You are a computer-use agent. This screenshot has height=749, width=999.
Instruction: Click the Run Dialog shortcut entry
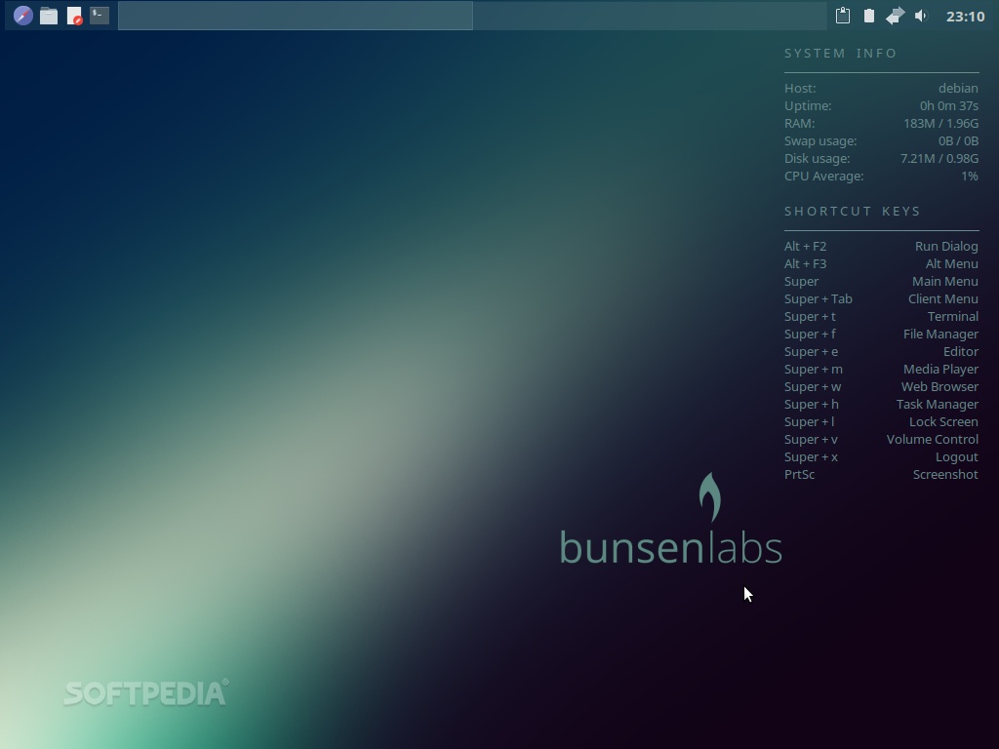(x=945, y=247)
